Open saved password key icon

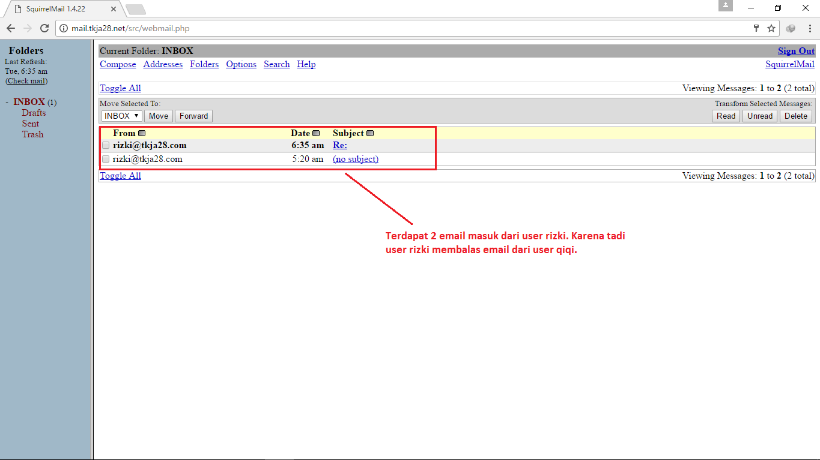pos(757,28)
